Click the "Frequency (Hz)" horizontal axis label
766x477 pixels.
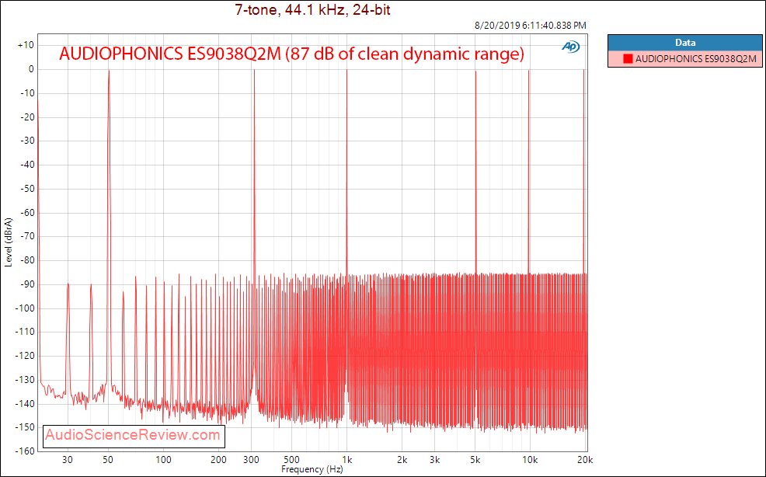click(312, 470)
